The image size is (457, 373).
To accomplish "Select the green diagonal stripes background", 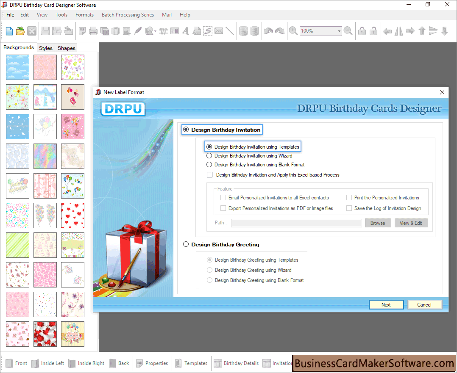I will [x=17, y=245].
